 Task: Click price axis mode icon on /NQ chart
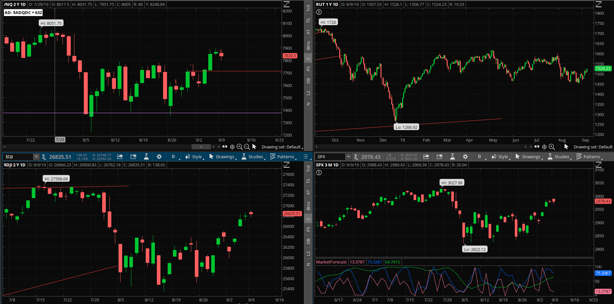[287, 4]
